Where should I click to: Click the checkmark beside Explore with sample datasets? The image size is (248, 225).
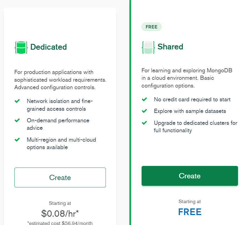click(144, 111)
